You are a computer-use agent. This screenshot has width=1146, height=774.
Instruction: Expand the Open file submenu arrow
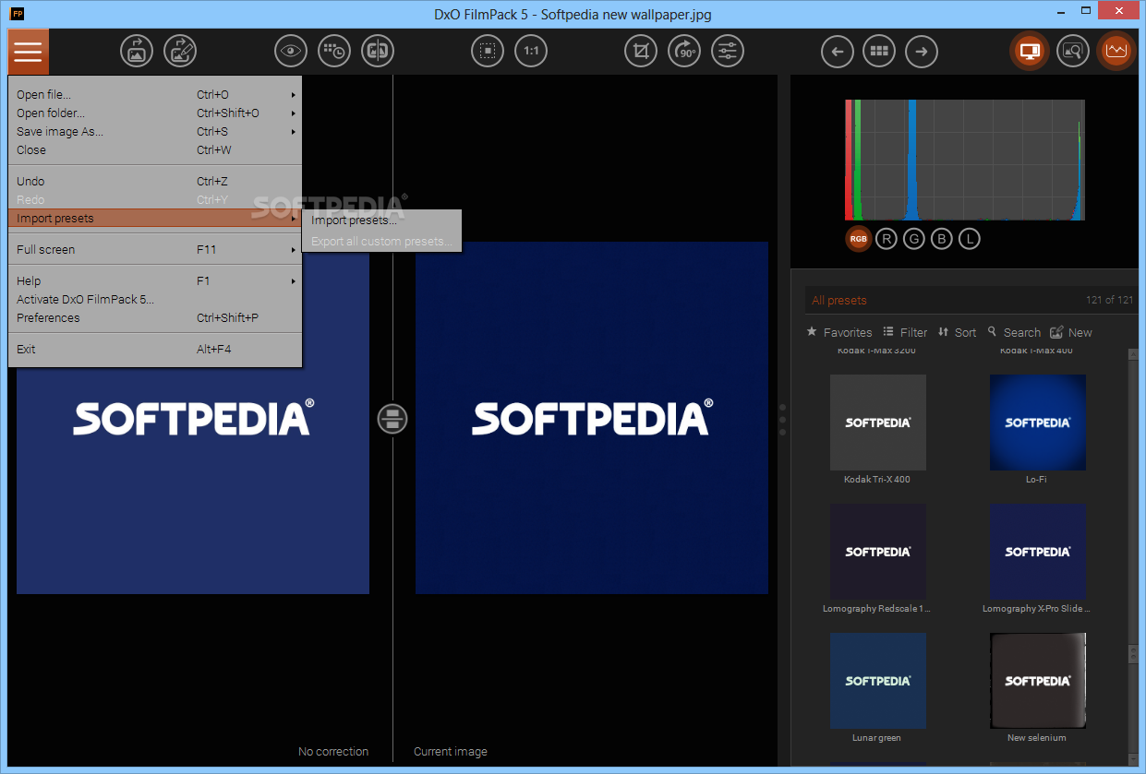[x=294, y=94]
